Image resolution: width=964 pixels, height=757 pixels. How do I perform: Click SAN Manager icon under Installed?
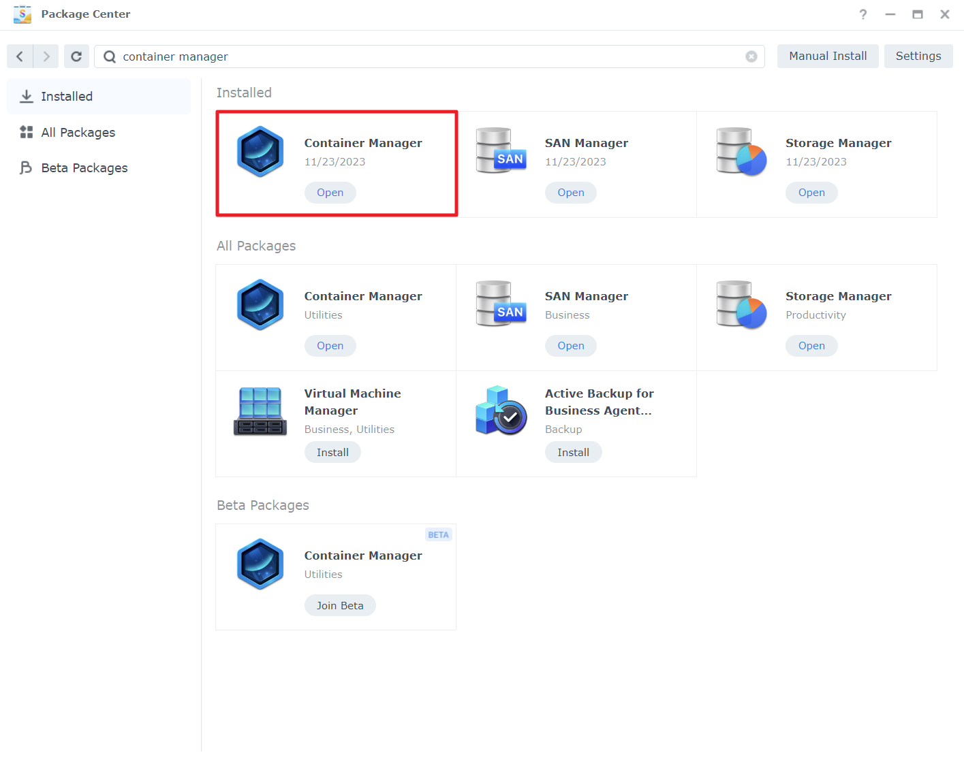pos(501,150)
